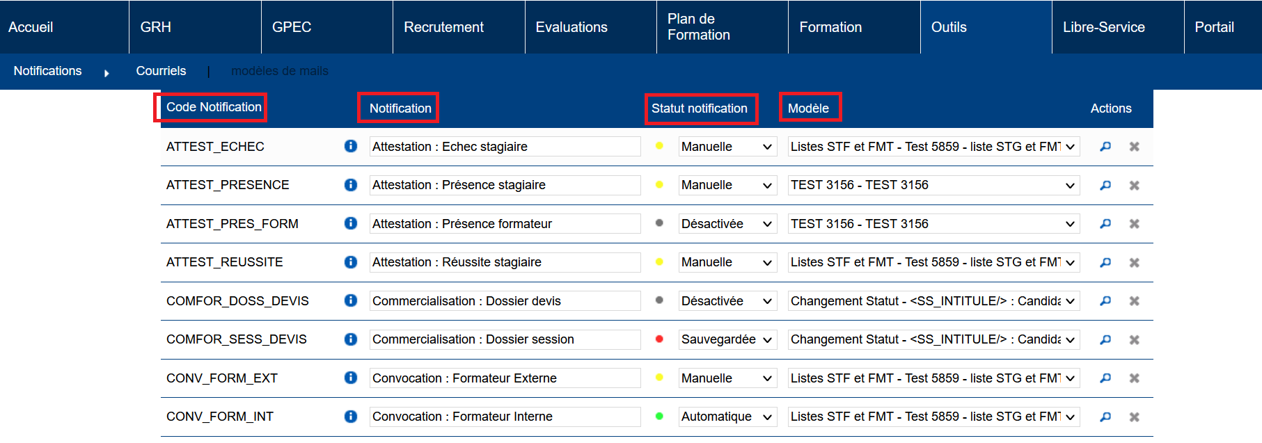
Task: Open status dropdown for ATTEST_ECHEC row
Action: (x=727, y=147)
